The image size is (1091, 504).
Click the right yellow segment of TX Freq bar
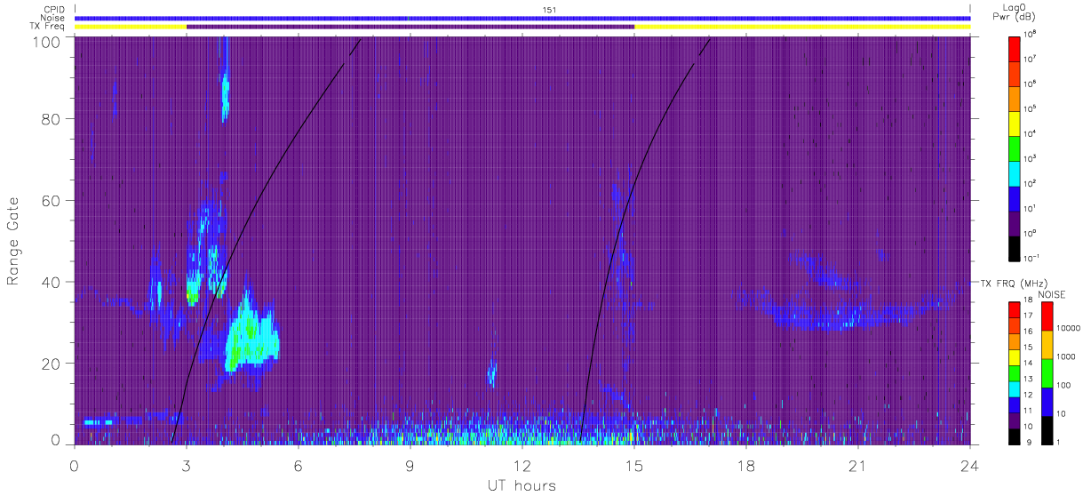(x=802, y=27)
